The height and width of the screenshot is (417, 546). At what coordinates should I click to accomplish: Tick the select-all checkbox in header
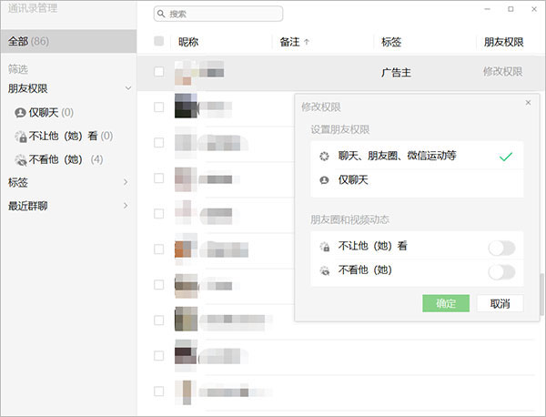click(159, 42)
